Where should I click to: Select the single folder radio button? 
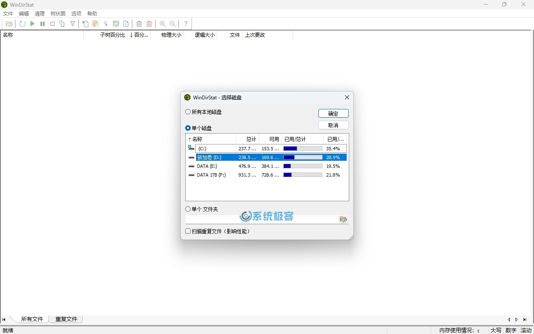click(188, 209)
